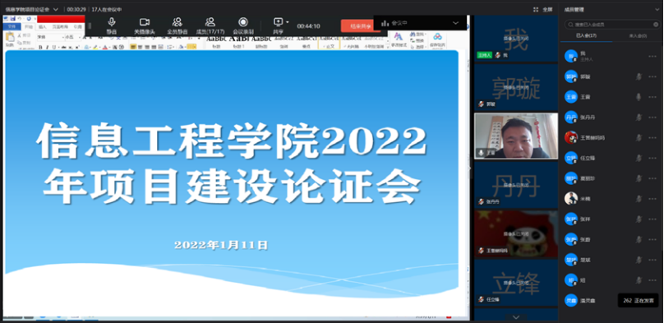
Task: Toggle microphone of member 王雷 in list
Action: click(639, 97)
